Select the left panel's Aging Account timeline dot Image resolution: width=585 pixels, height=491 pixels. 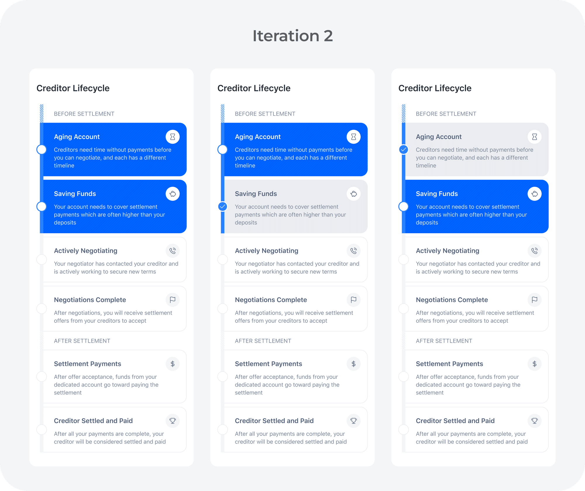point(42,150)
